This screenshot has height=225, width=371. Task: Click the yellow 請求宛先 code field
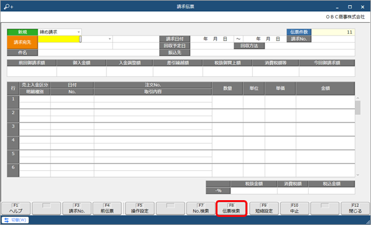59,39
